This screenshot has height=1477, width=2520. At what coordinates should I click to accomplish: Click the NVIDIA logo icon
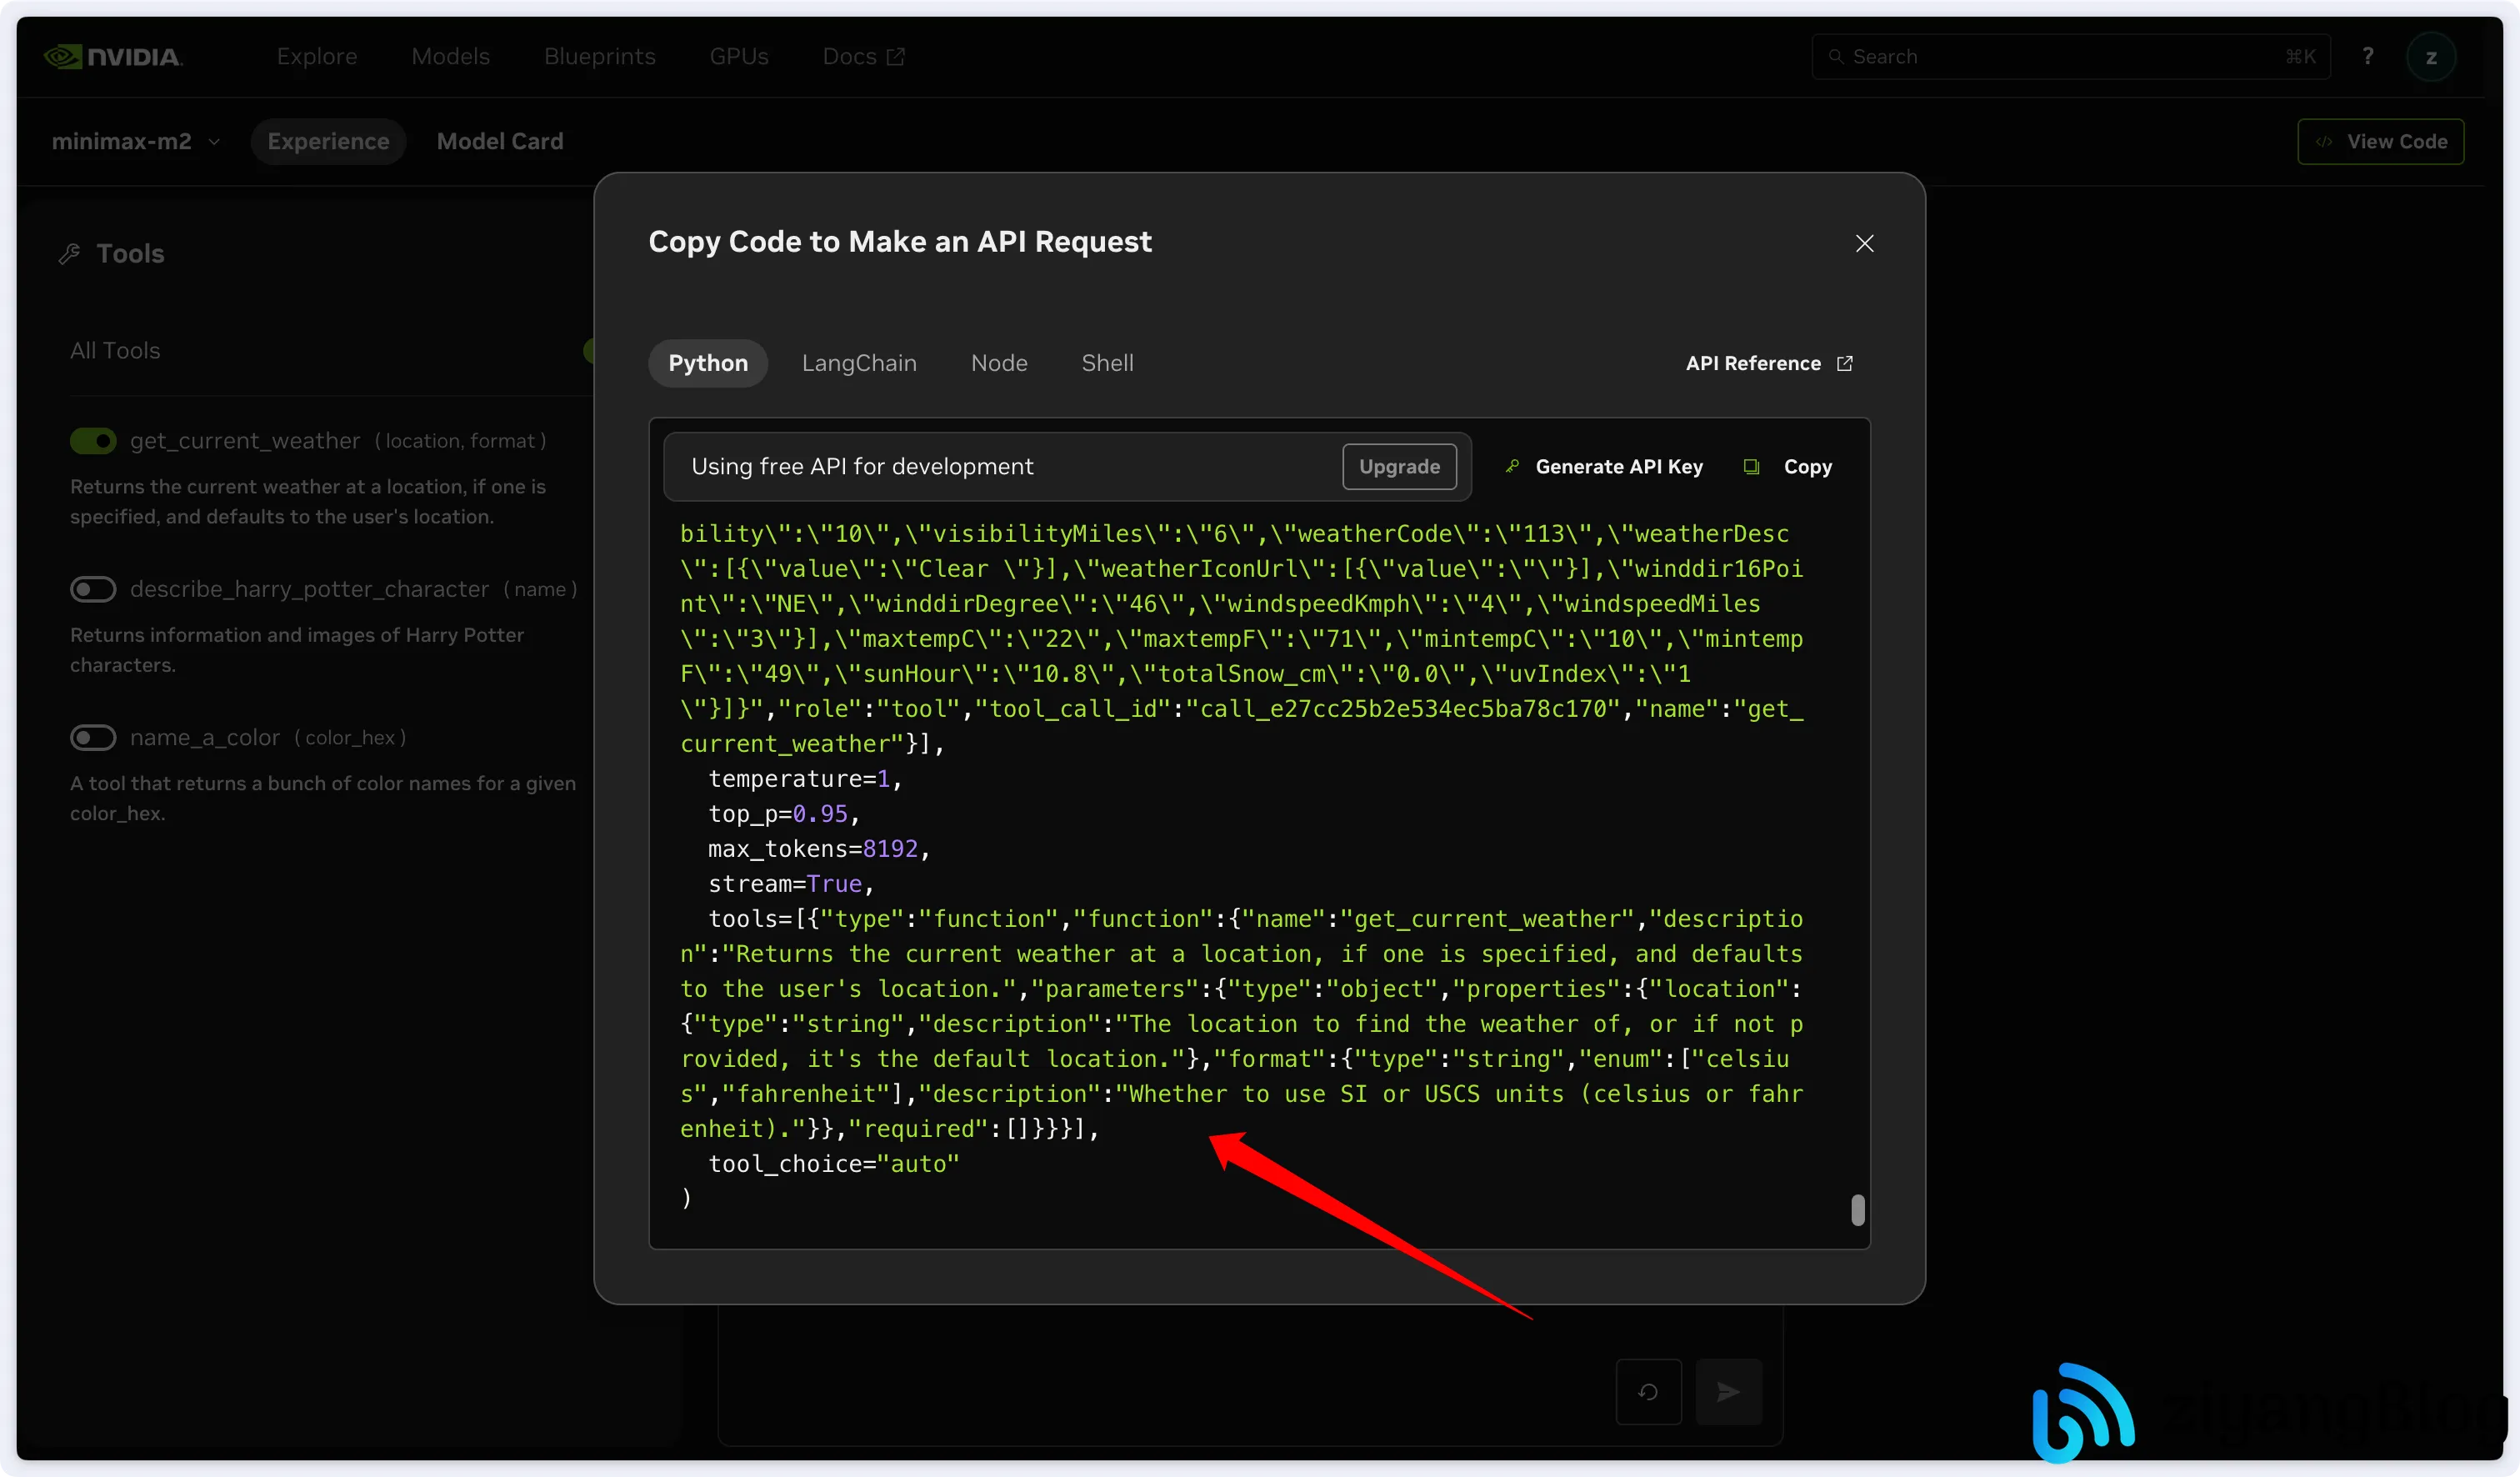(63, 57)
